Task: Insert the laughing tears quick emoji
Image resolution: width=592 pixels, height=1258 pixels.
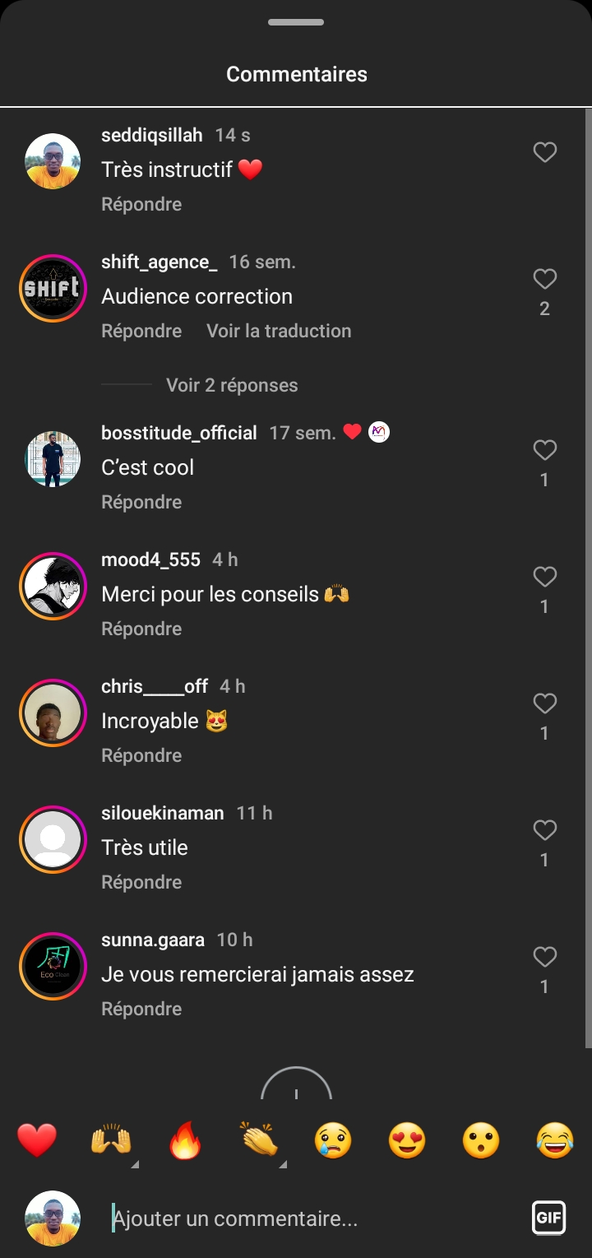Action: pos(555,1140)
